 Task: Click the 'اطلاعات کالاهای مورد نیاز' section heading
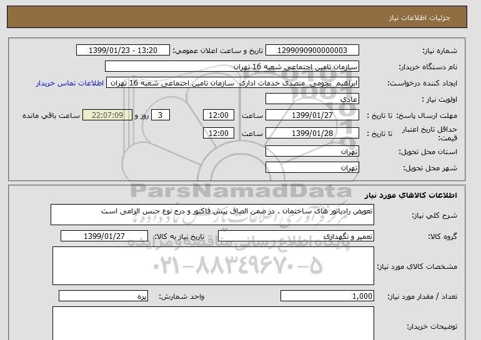click(410, 195)
